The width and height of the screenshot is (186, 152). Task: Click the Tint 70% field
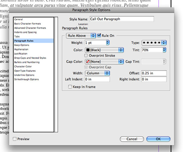tap(152, 50)
